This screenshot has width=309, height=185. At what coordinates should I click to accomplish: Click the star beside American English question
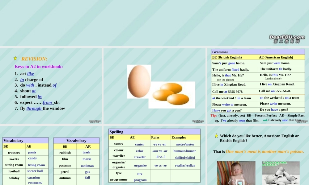click(216, 136)
